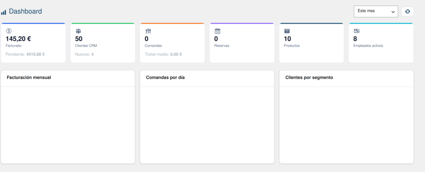
Task: Click the 8 active employees count
Action: coord(355,39)
